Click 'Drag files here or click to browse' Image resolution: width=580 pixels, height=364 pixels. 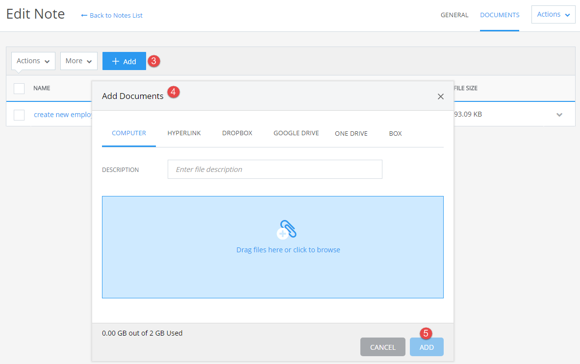pyautogui.click(x=288, y=250)
